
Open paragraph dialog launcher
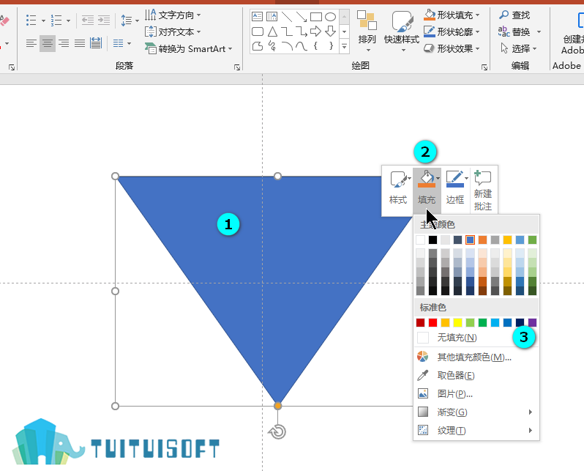pos(237,67)
